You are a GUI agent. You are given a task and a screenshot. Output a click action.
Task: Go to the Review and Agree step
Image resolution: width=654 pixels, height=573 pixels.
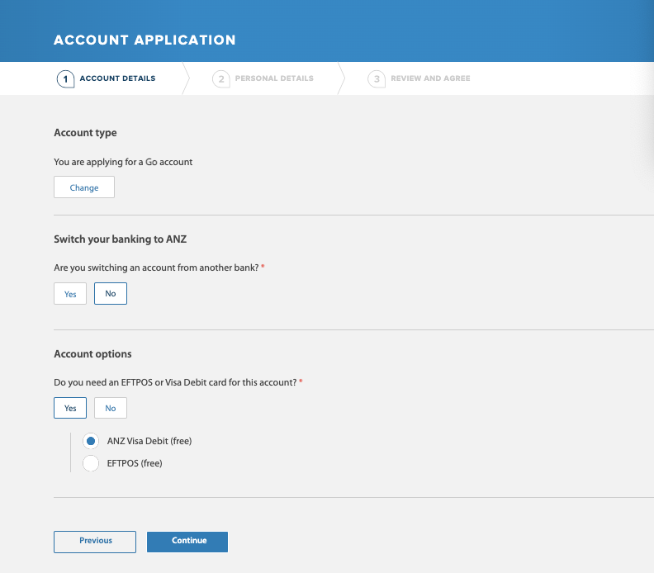[x=430, y=78]
